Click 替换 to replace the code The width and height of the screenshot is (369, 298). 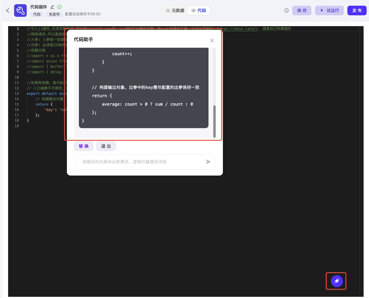pos(84,146)
